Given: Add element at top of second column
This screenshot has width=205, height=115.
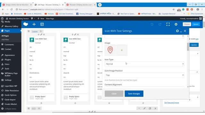Looking at the screenshot, I should click(x=73, y=34).
